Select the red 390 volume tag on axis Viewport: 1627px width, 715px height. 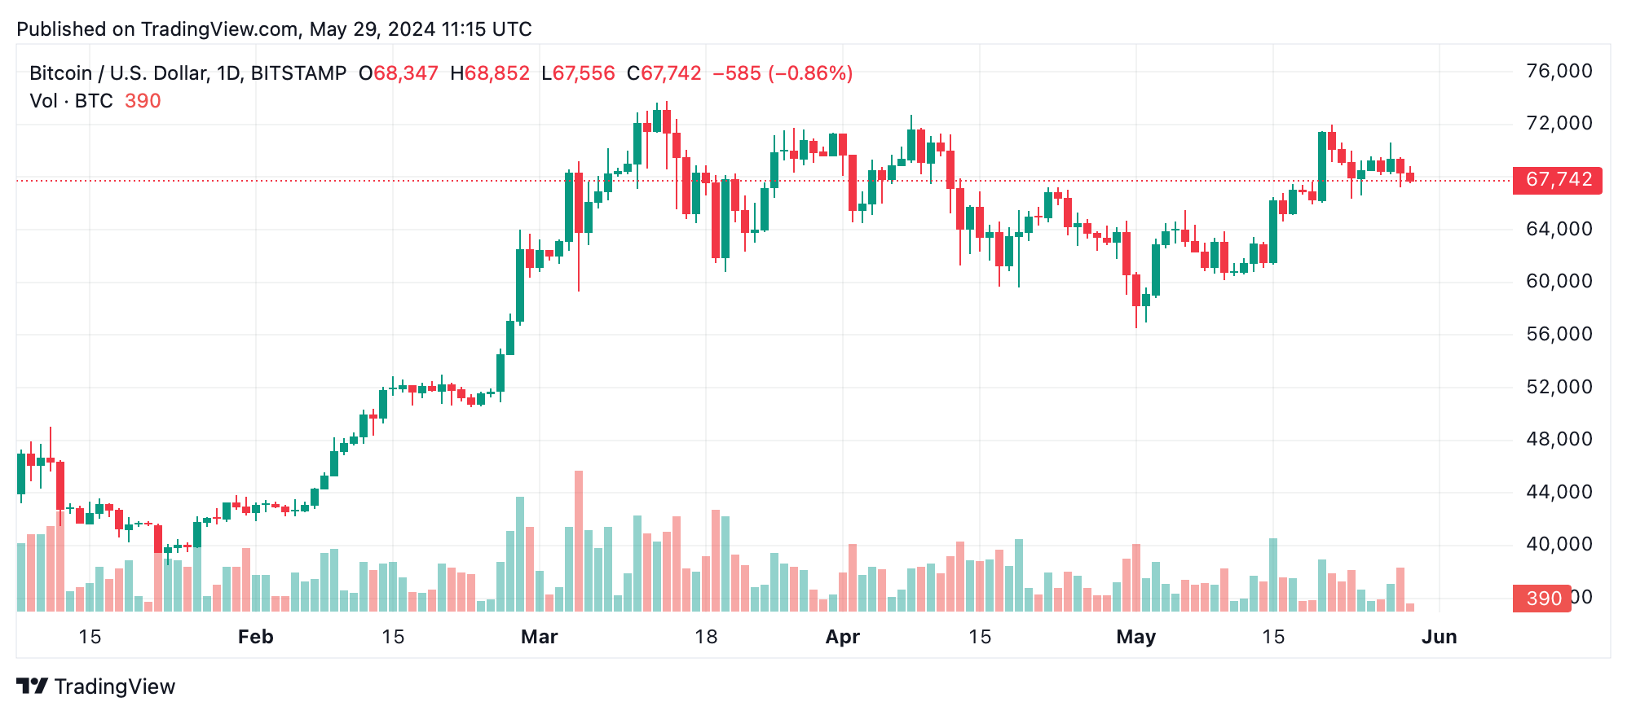(1541, 599)
